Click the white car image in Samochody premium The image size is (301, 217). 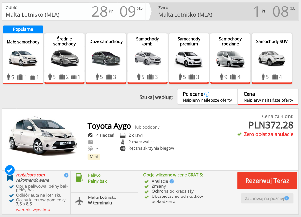[x=189, y=59]
